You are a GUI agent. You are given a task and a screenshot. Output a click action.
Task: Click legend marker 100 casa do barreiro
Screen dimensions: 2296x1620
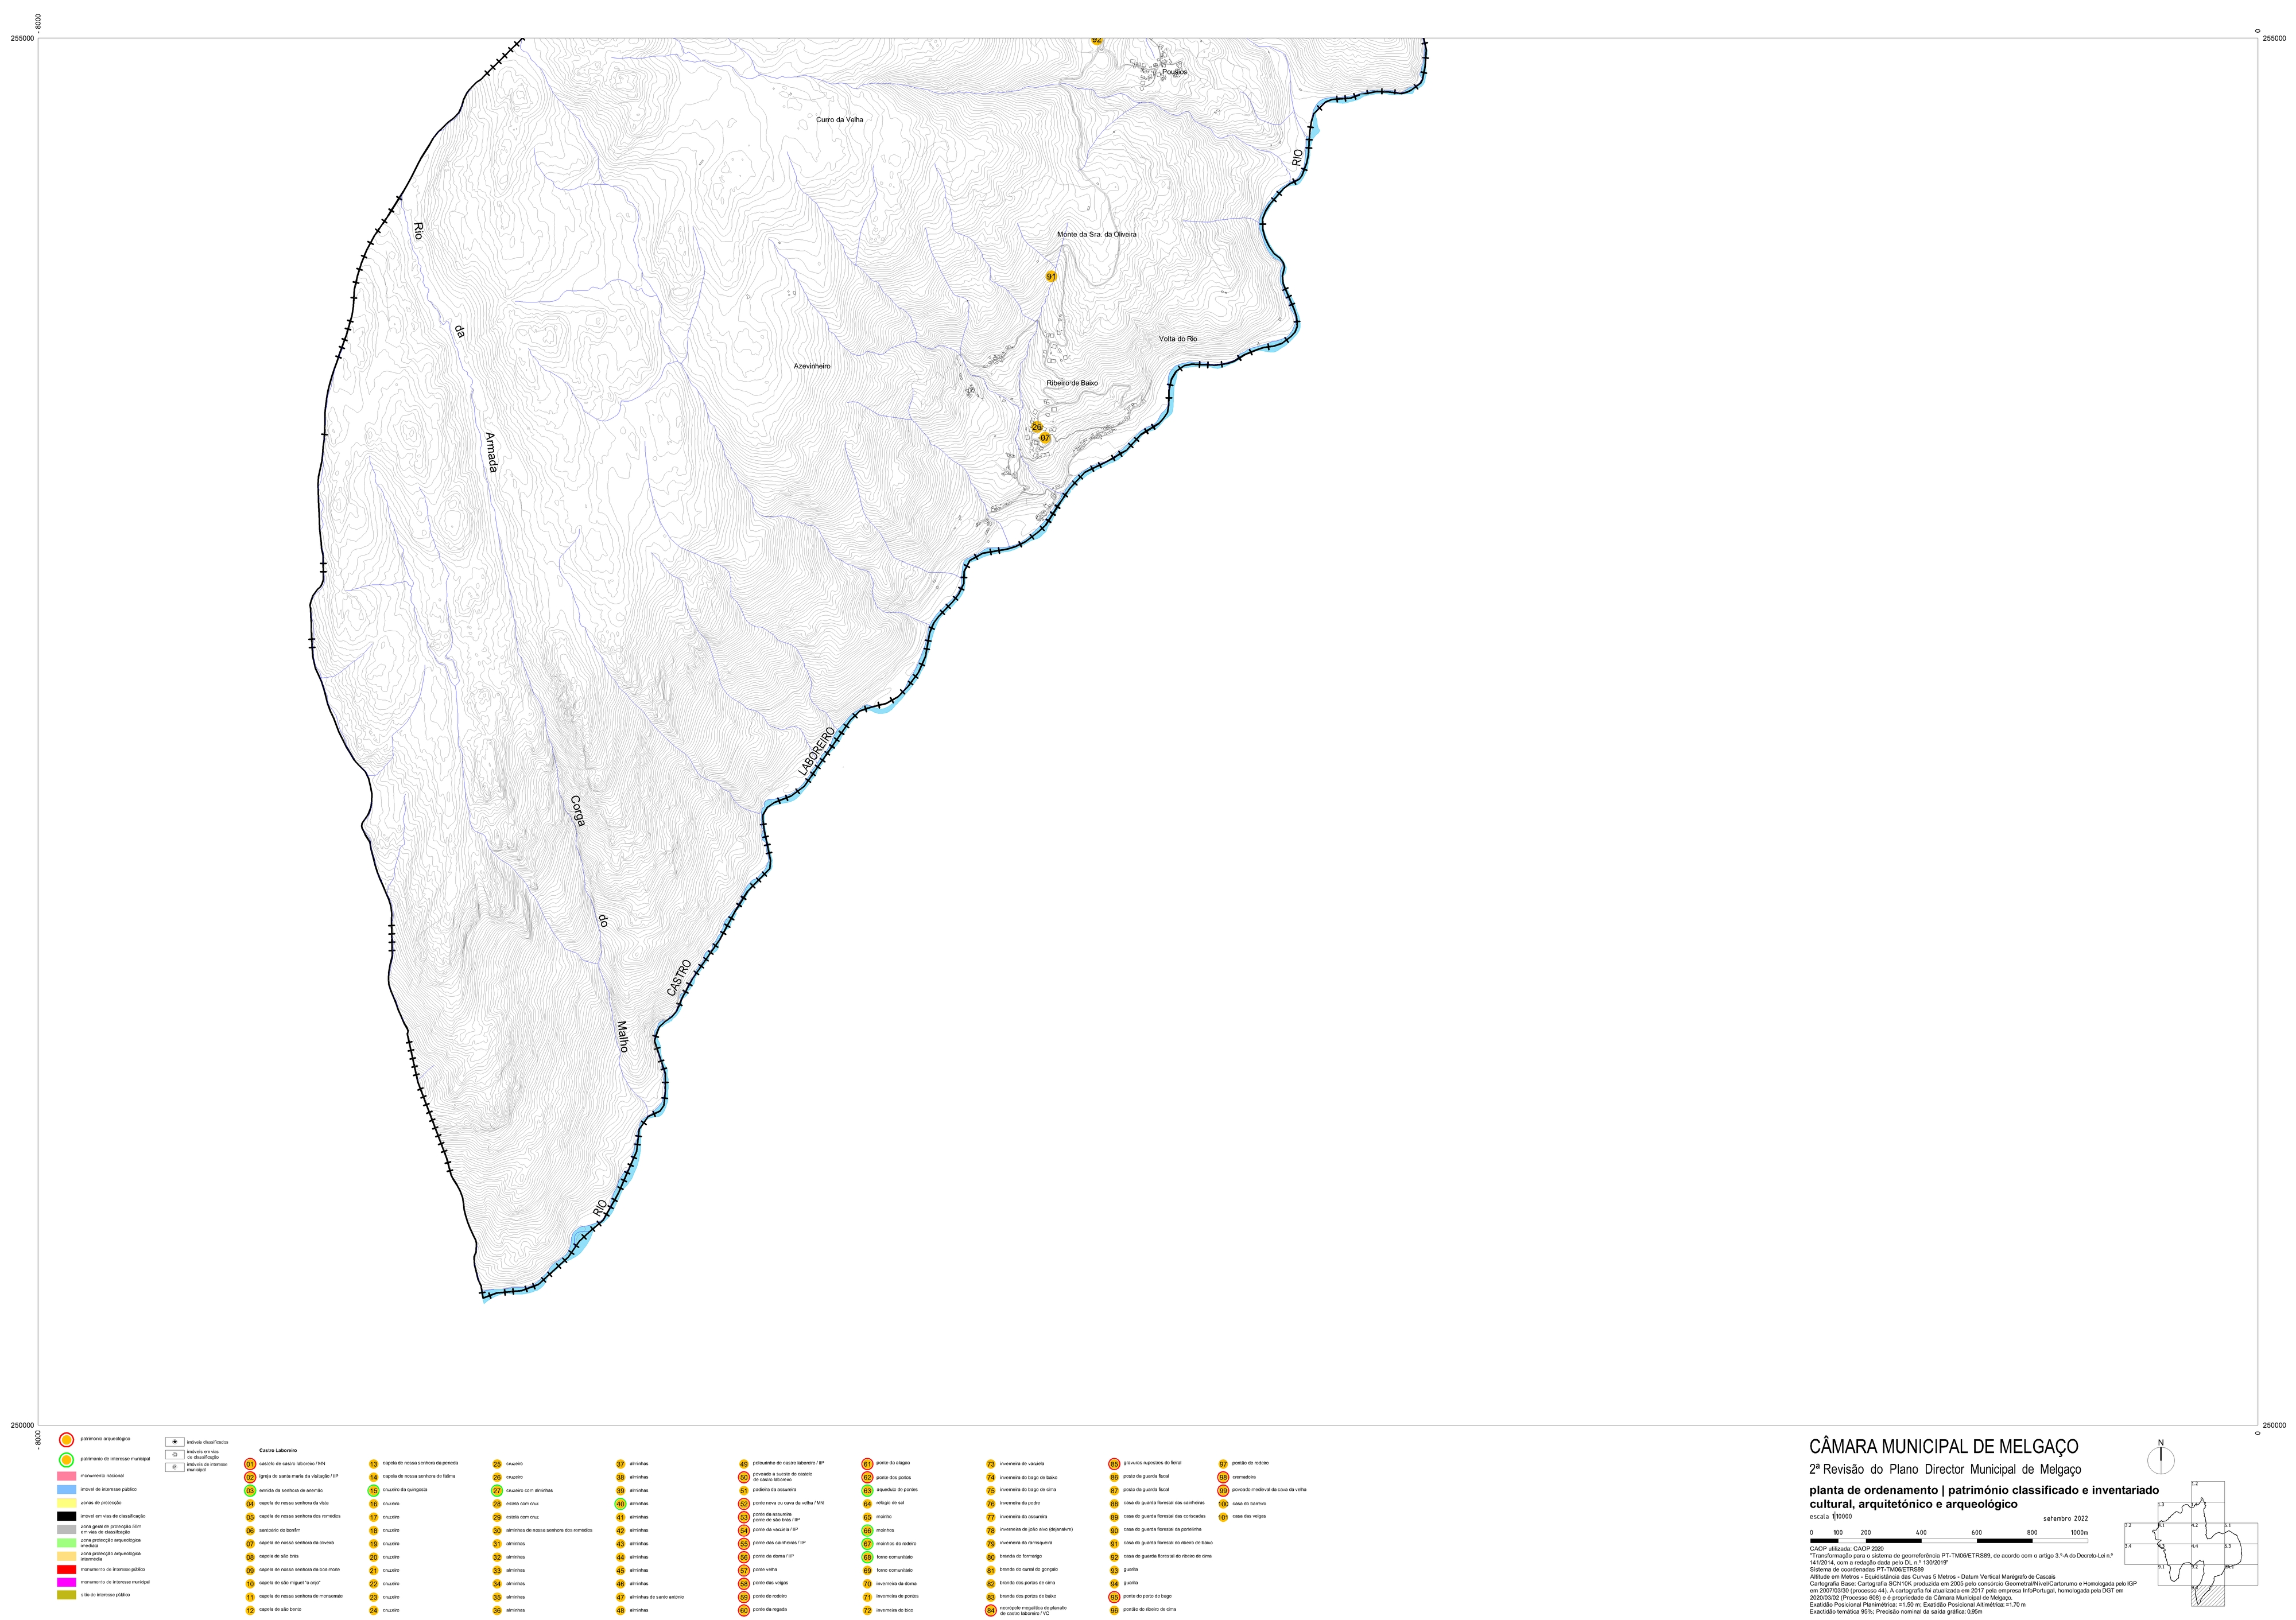click(1223, 1504)
